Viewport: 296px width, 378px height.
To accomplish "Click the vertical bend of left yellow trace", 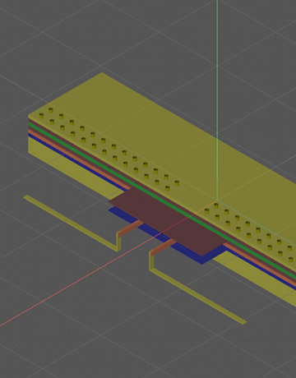I will click(119, 242).
